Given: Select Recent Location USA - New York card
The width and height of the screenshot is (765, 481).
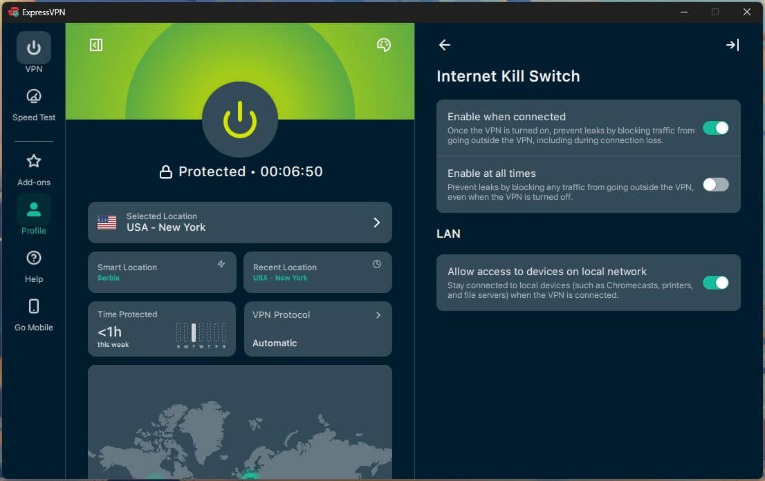Looking at the screenshot, I should 317,272.
